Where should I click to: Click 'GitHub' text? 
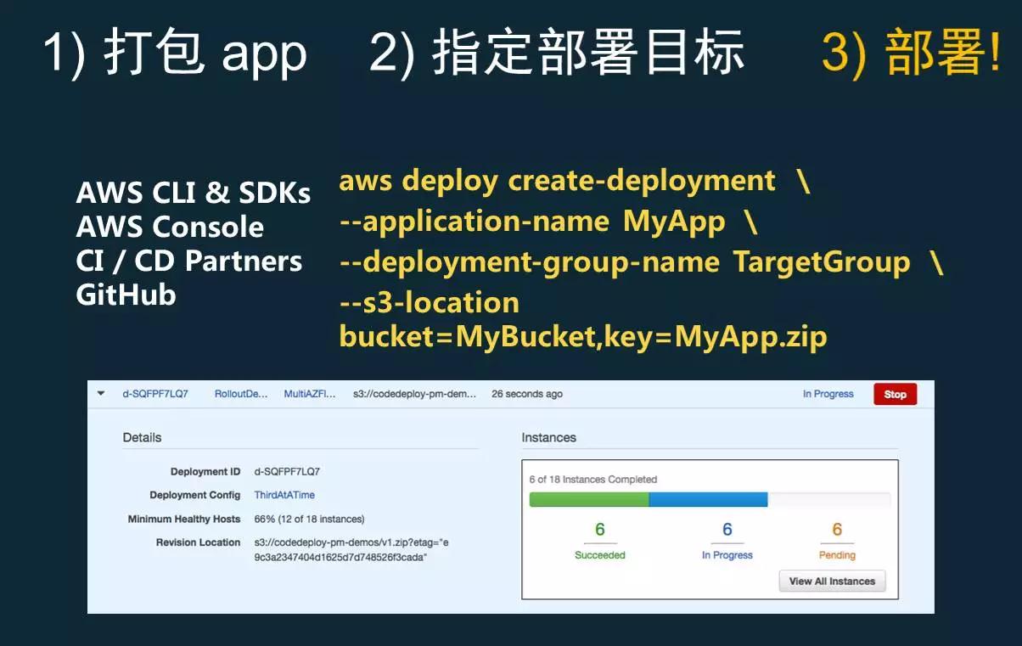pos(126,295)
